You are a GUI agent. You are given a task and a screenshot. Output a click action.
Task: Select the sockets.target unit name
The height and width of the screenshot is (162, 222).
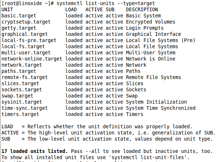click(21, 90)
